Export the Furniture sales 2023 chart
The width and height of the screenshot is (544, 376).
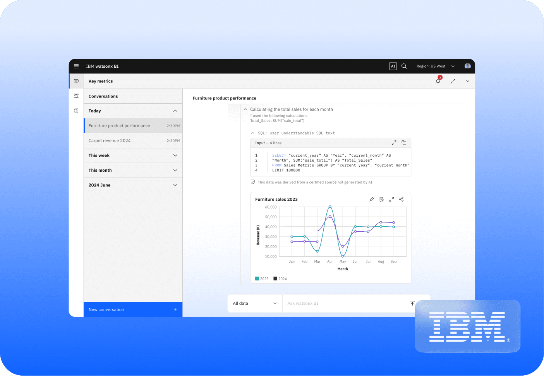(381, 199)
